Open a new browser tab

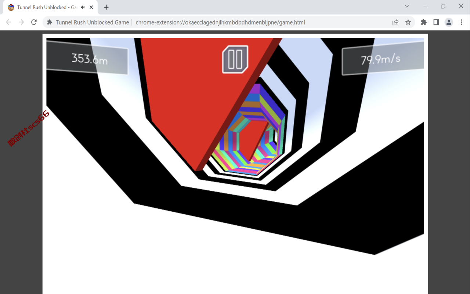coord(106,7)
